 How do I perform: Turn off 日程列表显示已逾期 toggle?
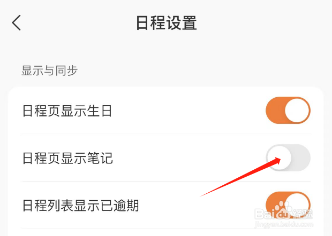[x=288, y=205]
